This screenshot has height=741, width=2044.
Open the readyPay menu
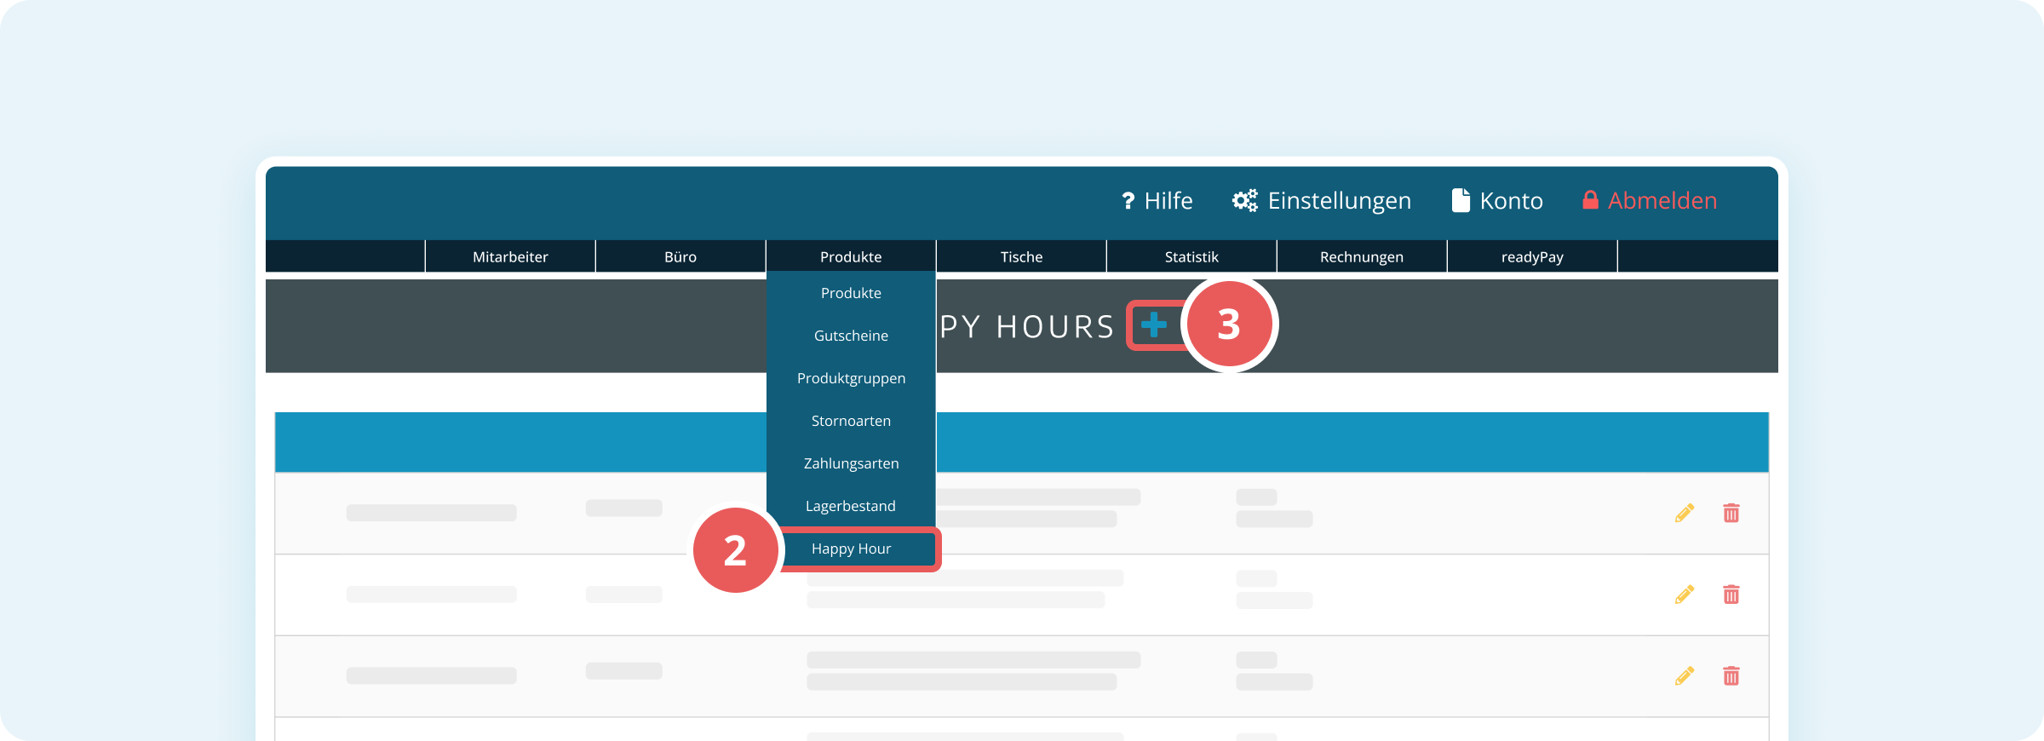tap(1532, 256)
